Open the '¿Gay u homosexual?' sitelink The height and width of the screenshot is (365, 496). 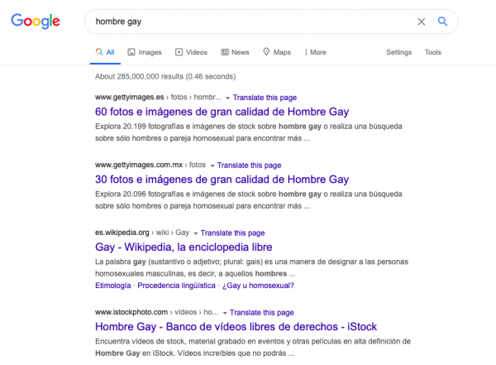(x=258, y=286)
